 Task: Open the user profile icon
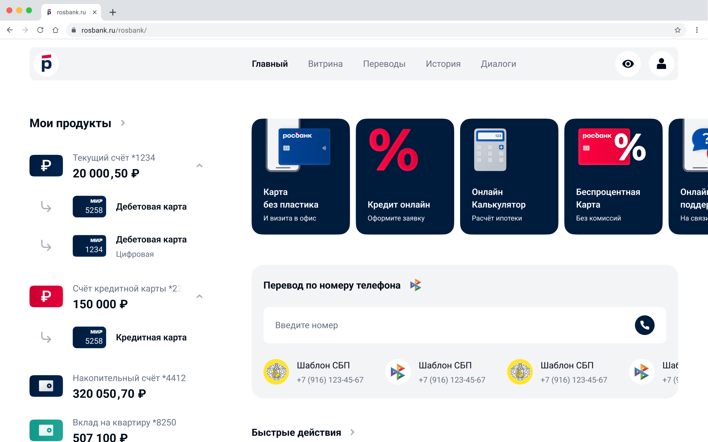coord(661,64)
